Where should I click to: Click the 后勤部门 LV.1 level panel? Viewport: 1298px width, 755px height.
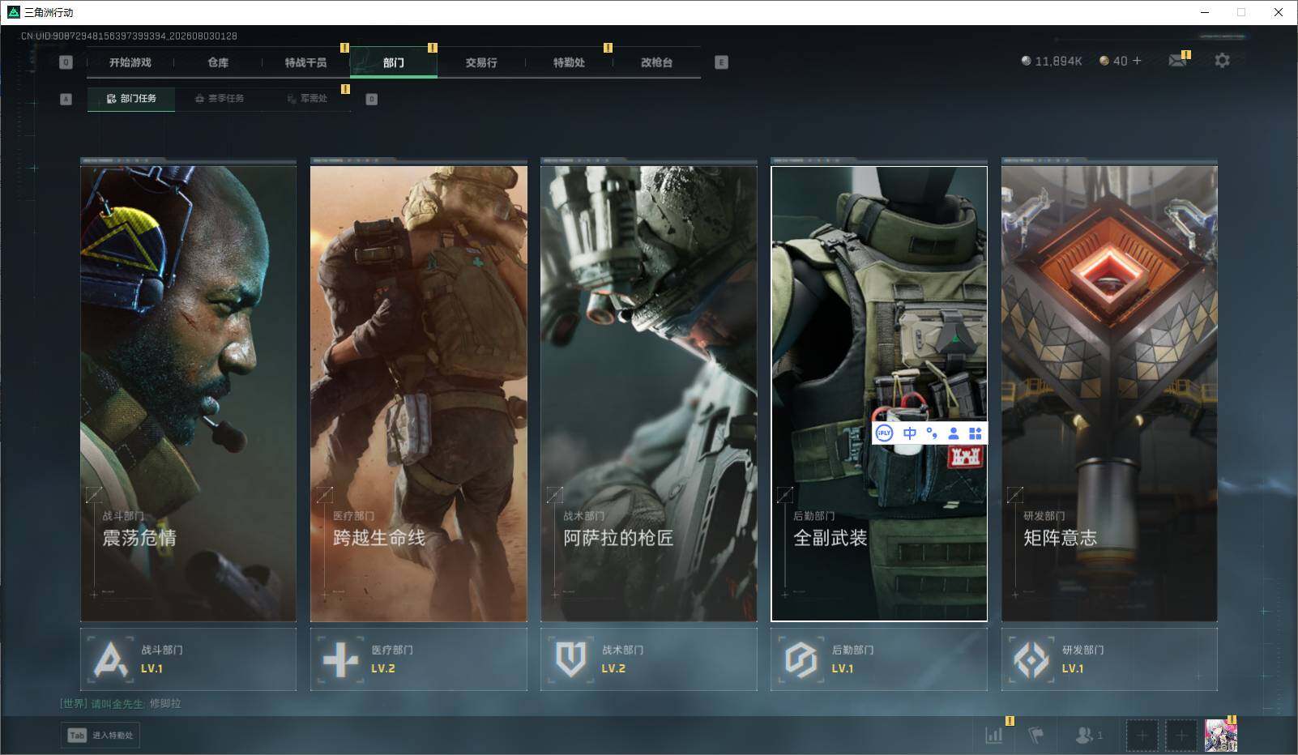pyautogui.click(x=879, y=659)
